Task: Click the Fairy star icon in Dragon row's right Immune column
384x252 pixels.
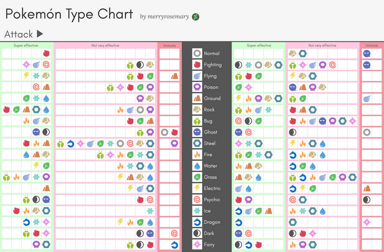Action: click(367, 222)
